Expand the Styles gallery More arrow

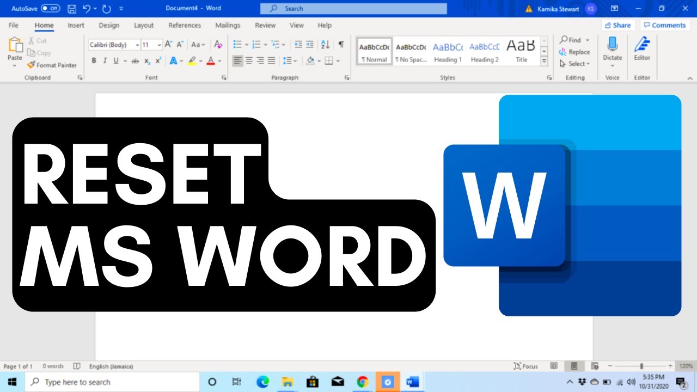point(544,62)
